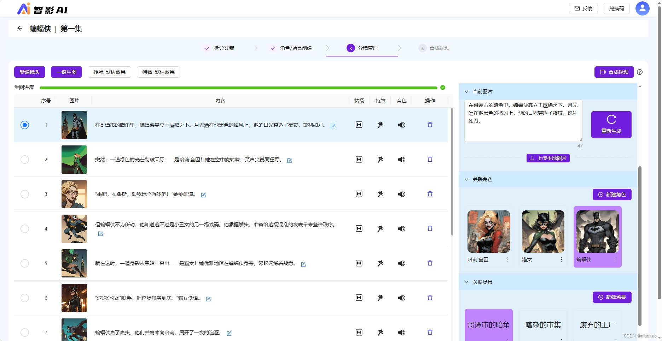Delete shot number 1 with trash icon
The image size is (662, 341).
[430, 125]
